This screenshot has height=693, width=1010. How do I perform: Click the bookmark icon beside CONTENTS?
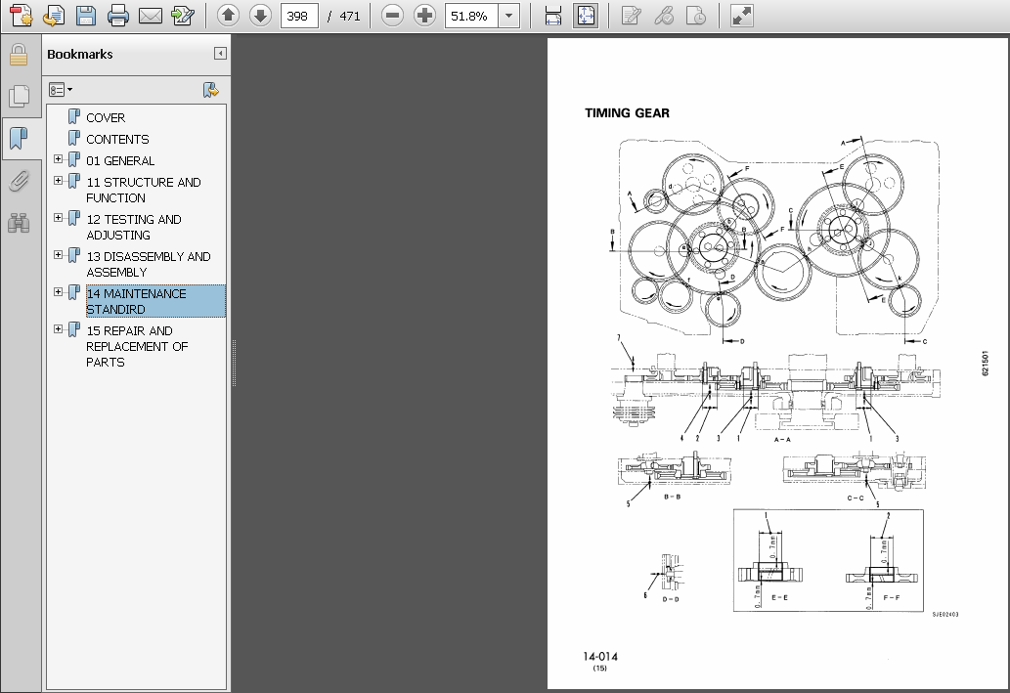pos(74,139)
